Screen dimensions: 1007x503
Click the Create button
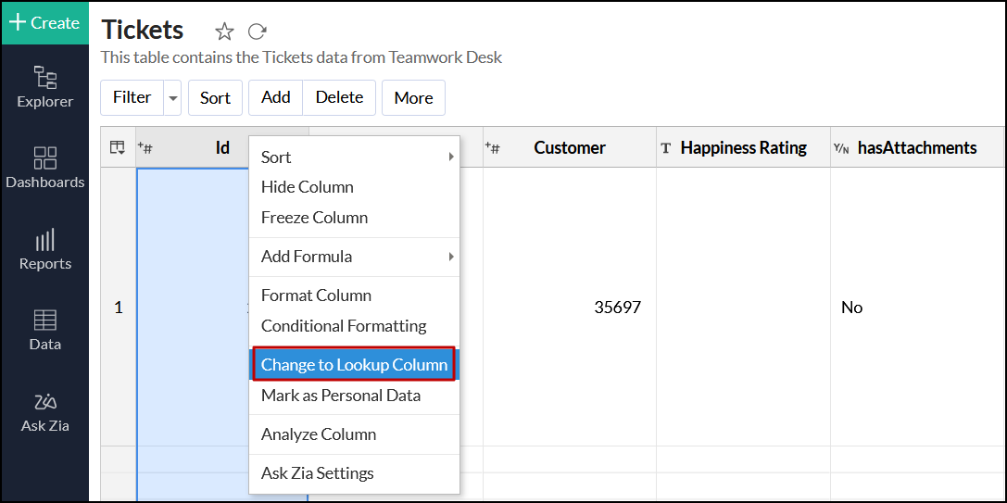pyautogui.click(x=44, y=23)
